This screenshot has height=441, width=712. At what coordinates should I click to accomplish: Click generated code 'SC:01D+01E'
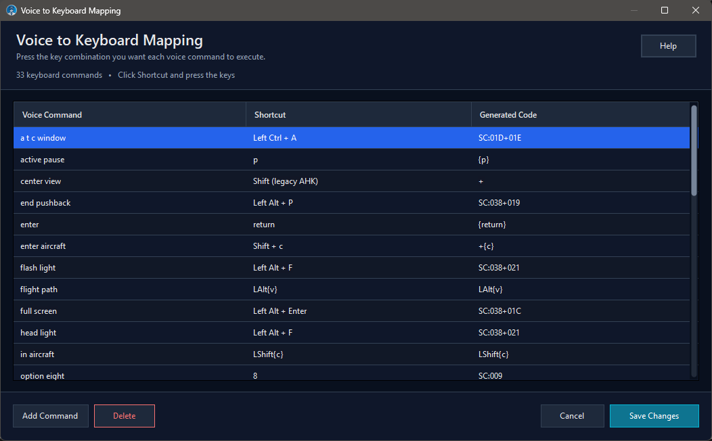coord(500,138)
